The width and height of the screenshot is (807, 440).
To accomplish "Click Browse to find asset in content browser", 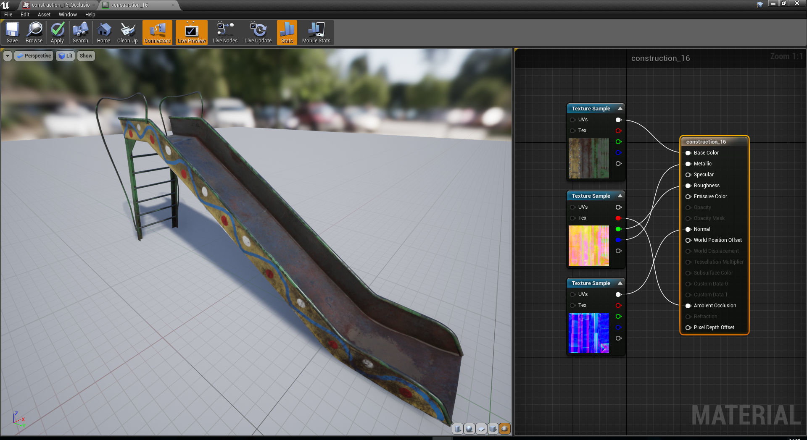I will tap(34, 33).
